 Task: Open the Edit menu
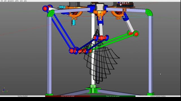coord(5,1)
